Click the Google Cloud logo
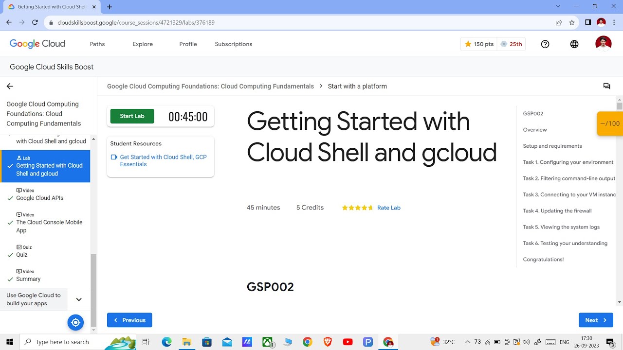 pos(37,44)
